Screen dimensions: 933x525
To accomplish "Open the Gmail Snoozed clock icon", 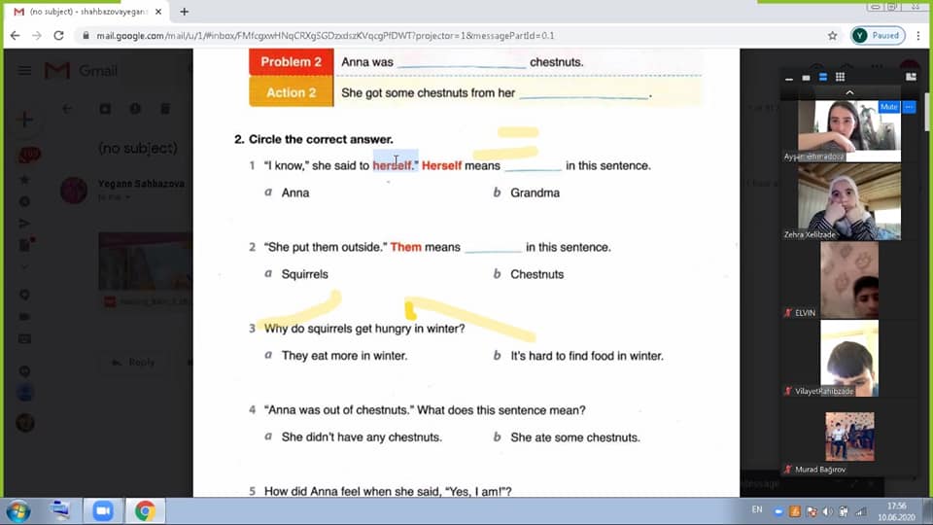I will pyautogui.click(x=24, y=202).
